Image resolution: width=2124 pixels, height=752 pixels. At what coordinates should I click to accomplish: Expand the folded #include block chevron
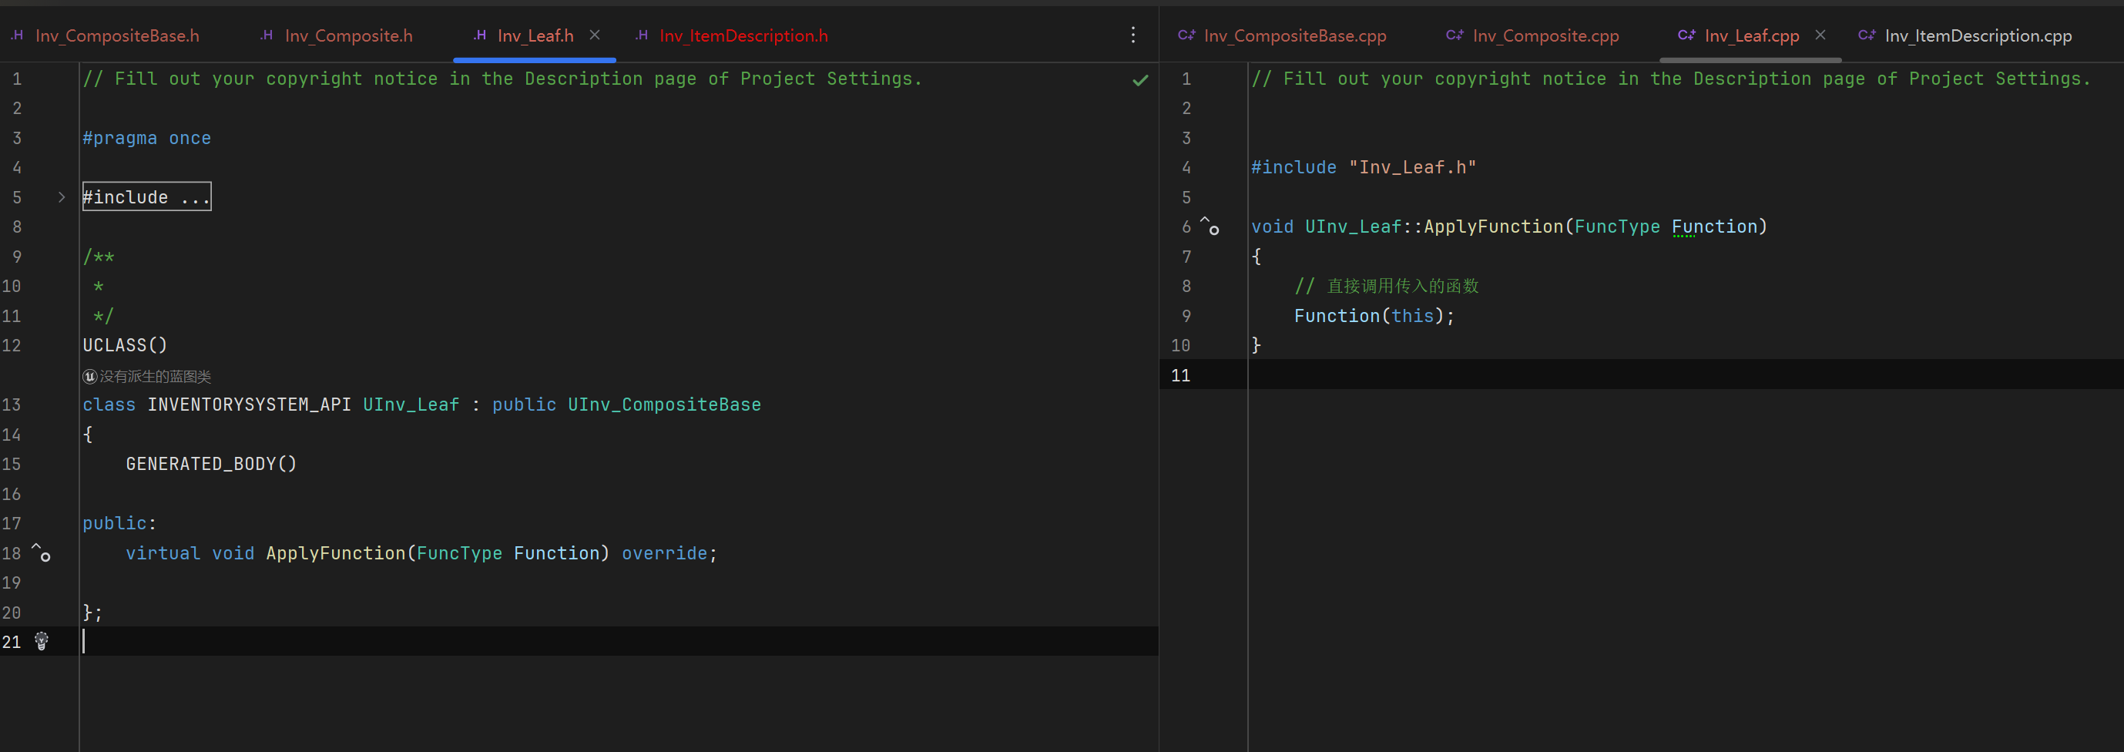(x=62, y=197)
